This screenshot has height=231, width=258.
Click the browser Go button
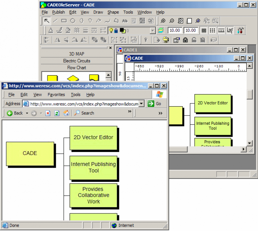click(x=154, y=104)
